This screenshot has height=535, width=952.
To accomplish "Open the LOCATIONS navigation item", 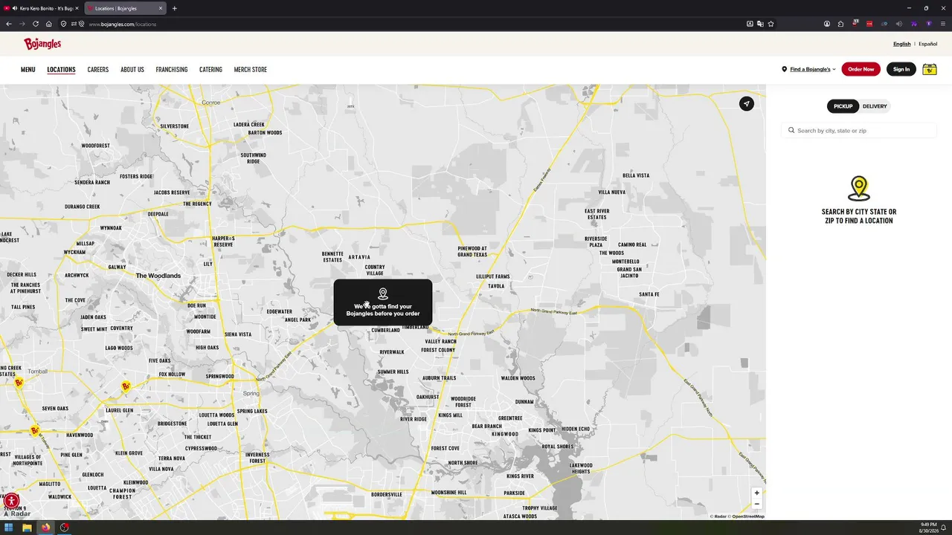I will pos(61,70).
